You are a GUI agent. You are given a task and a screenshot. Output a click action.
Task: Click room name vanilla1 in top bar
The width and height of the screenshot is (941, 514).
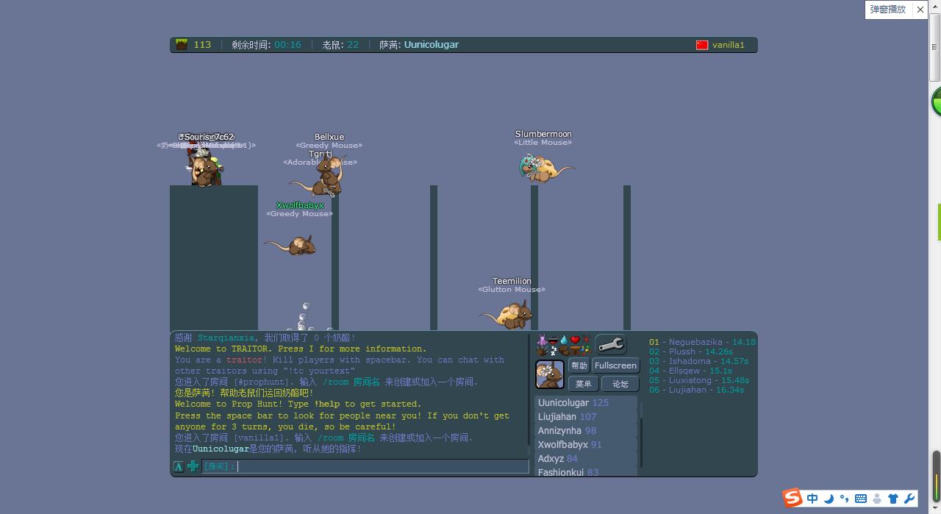point(729,45)
